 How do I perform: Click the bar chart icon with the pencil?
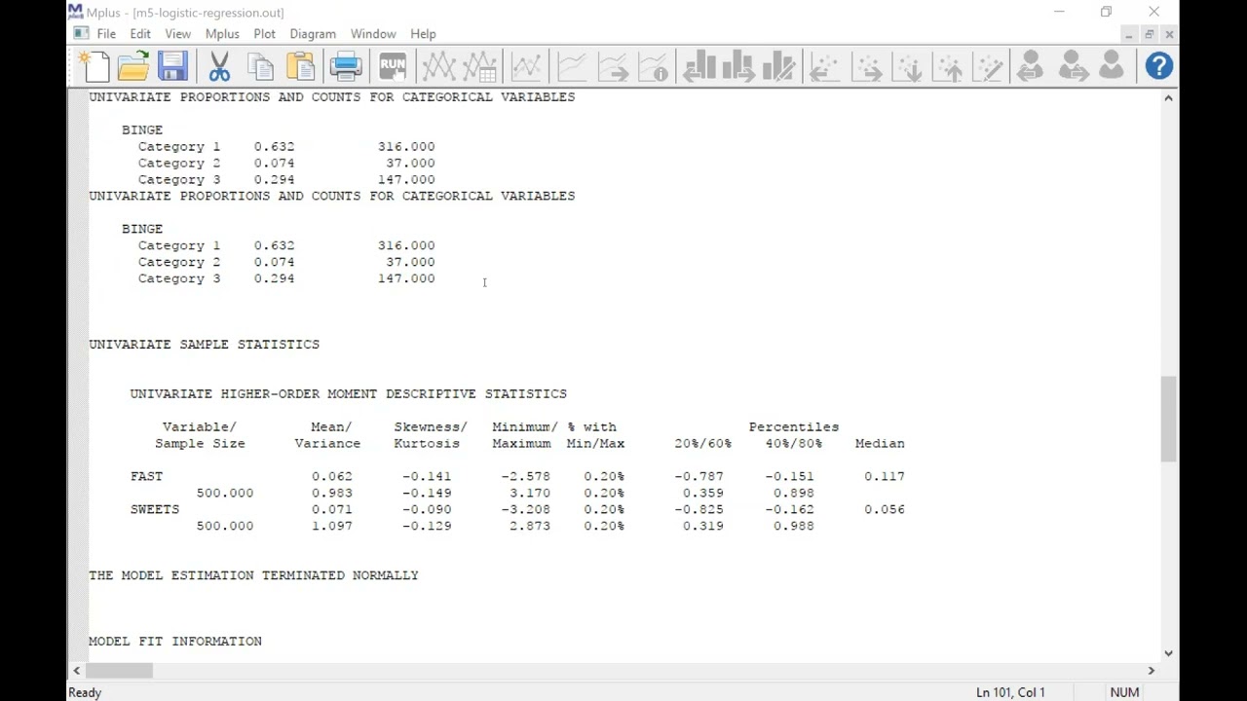[779, 66]
